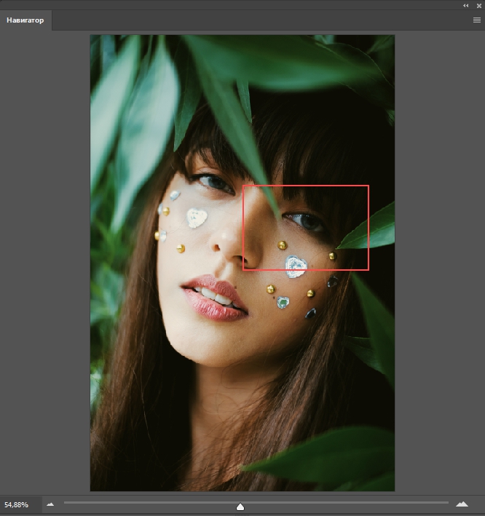This screenshot has width=485, height=516.
Task: Click the 54,88% zoom value field
Action: 20,504
